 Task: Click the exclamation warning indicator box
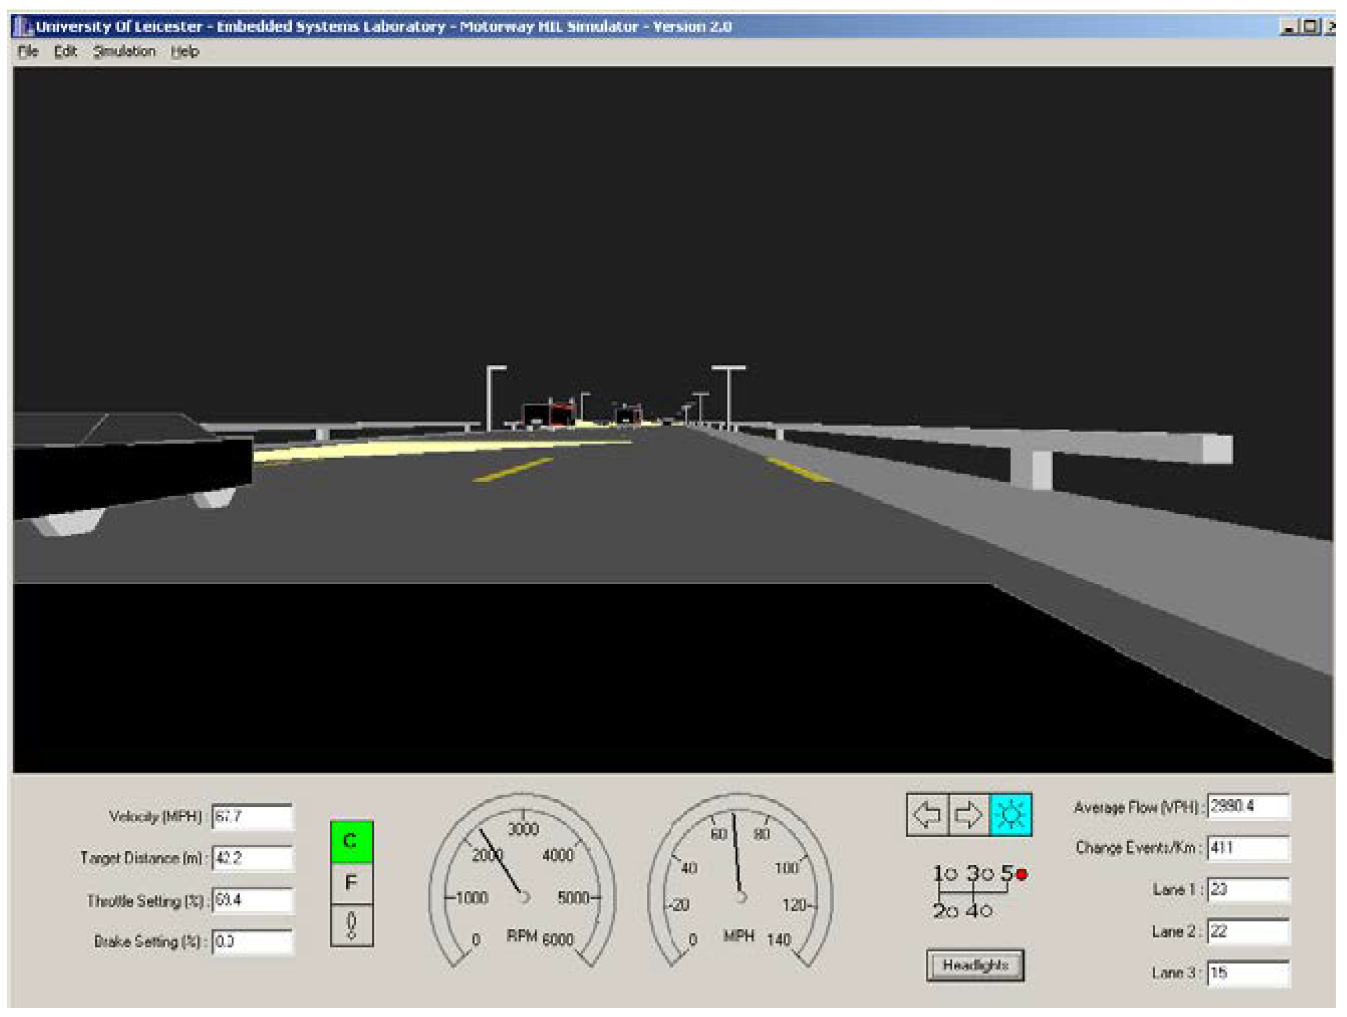[x=352, y=924]
